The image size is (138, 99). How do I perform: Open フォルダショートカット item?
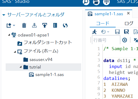48,42
